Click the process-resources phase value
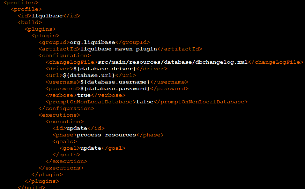 pyautogui.click(x=106, y=135)
